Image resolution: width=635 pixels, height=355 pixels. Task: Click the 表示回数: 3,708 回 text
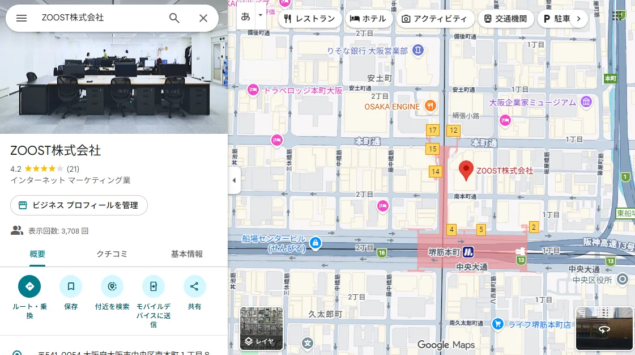pos(58,231)
